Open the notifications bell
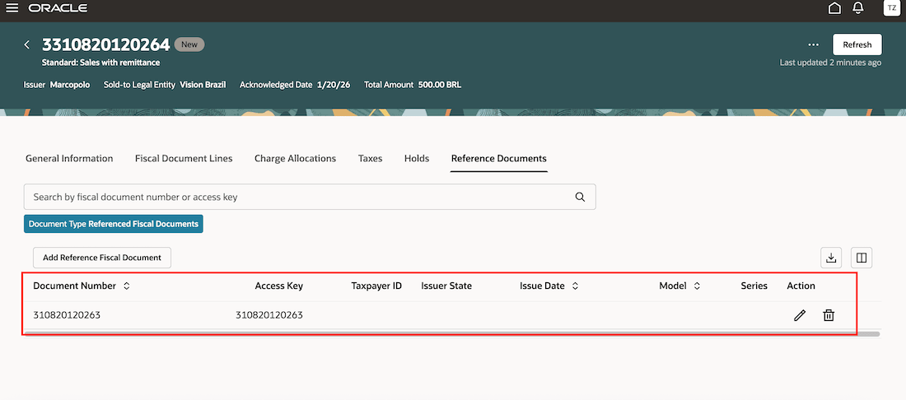This screenshot has width=906, height=400. coord(857,8)
